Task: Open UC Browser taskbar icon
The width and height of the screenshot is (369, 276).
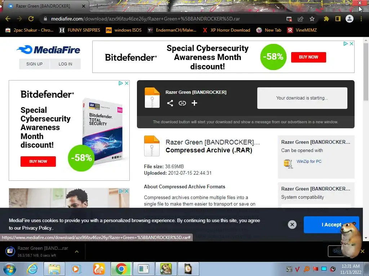Action: [x=99, y=269]
